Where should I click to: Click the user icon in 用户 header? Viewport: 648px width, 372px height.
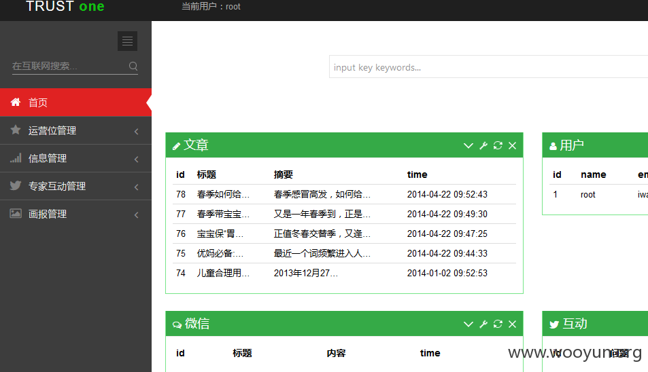[x=553, y=146]
